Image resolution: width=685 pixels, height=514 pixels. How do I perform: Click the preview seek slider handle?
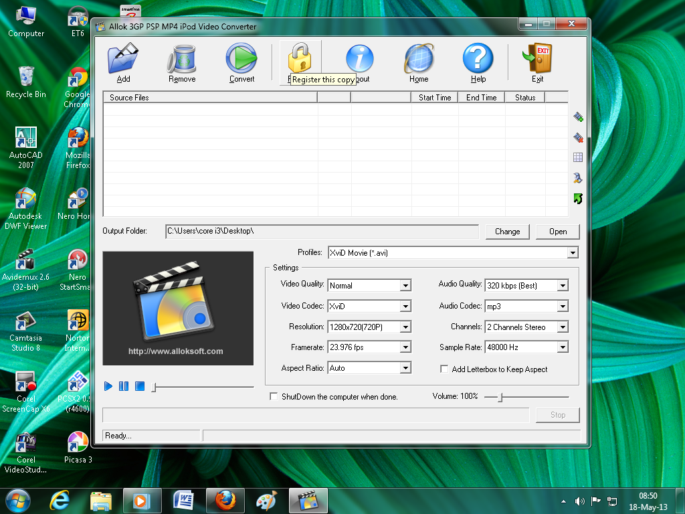tap(154, 388)
